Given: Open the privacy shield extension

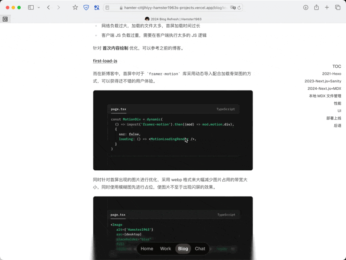Looking at the screenshot, I should [x=86, y=7].
